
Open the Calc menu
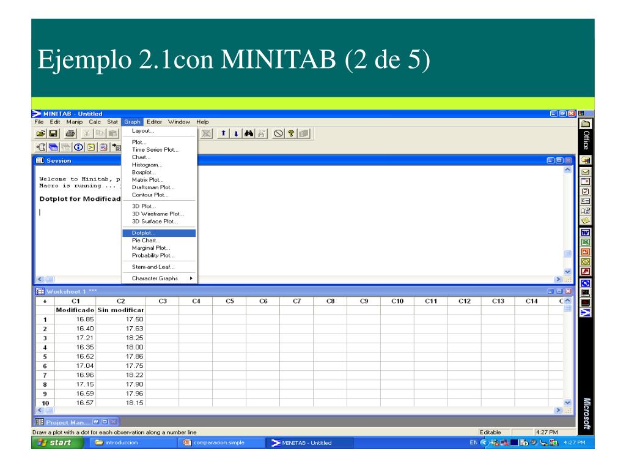[x=95, y=122]
